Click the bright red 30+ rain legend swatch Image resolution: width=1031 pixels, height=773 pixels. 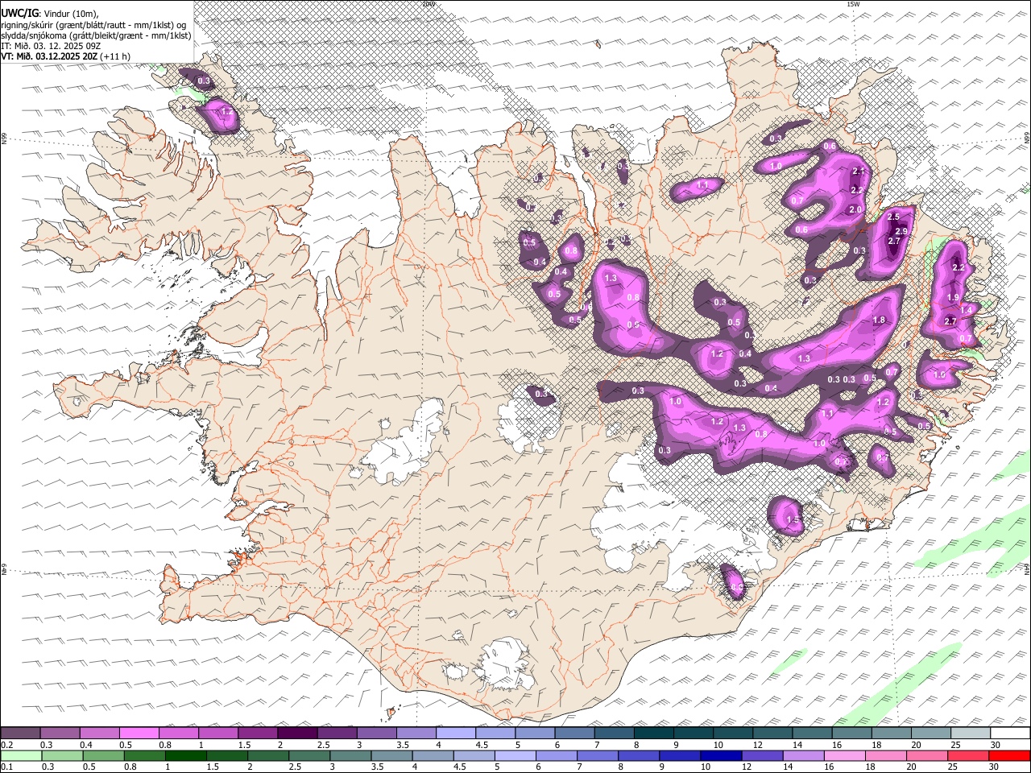[1008, 755]
